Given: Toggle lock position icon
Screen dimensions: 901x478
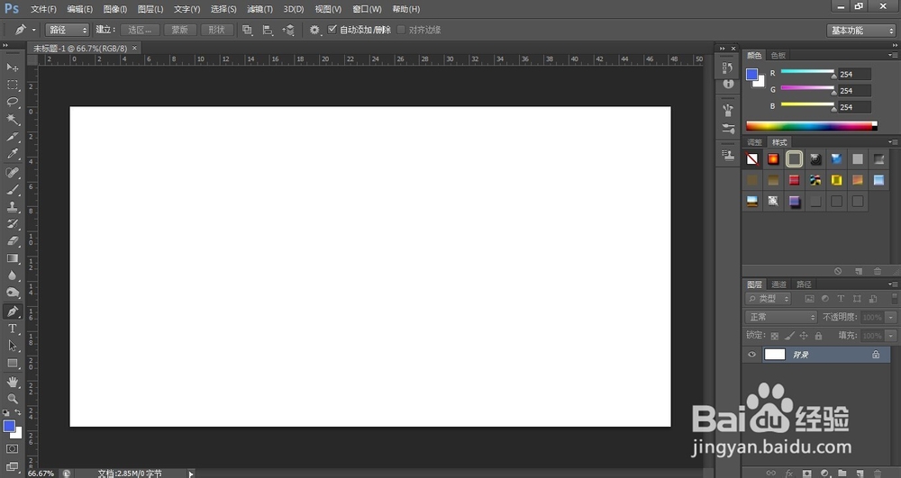Looking at the screenshot, I should coord(804,336).
